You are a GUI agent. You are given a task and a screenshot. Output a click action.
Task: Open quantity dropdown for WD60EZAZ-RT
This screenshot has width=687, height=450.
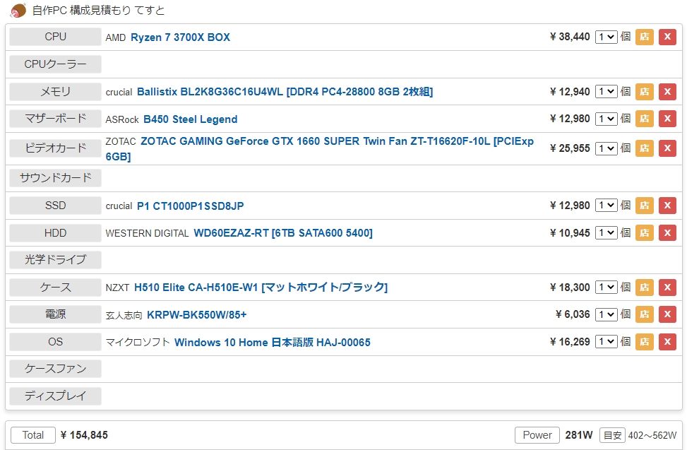point(606,232)
